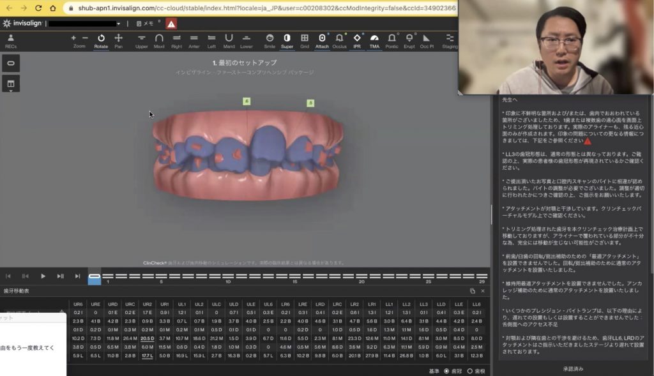This screenshot has height=376, width=654.
Task: Select stage 20 on the timeline
Action: 361,276
